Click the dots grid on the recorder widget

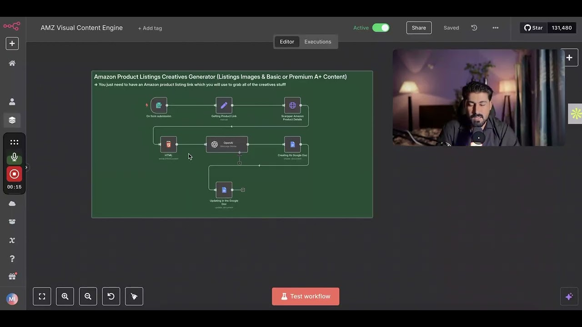point(14,142)
